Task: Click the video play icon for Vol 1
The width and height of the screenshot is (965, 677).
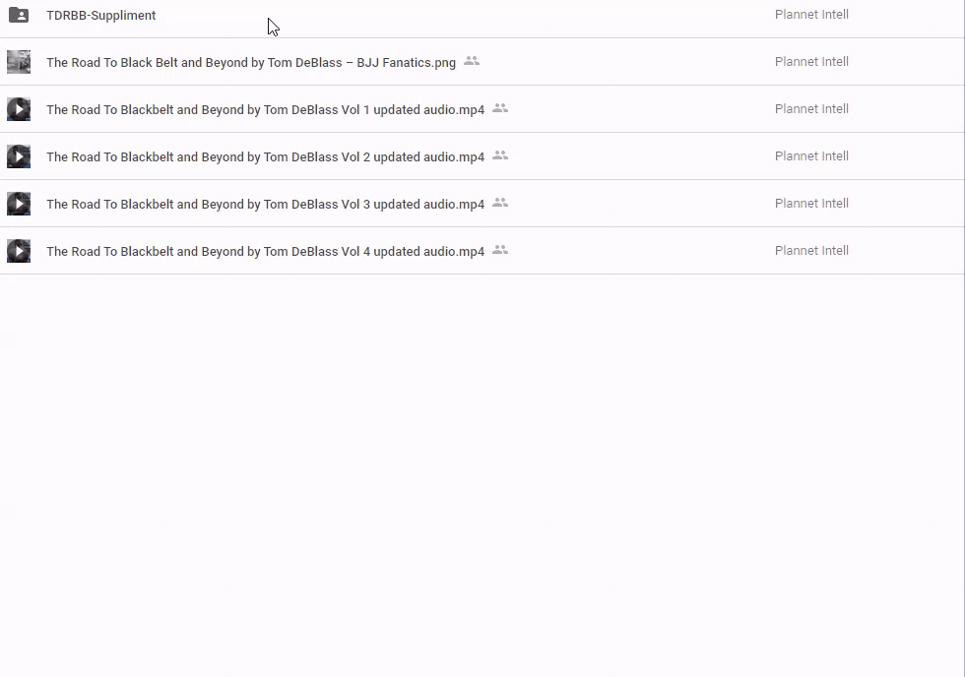Action: coord(19,109)
